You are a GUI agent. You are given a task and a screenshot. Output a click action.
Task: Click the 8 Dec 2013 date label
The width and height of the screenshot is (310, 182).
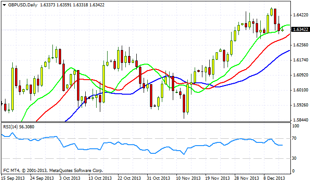click(x=274, y=178)
